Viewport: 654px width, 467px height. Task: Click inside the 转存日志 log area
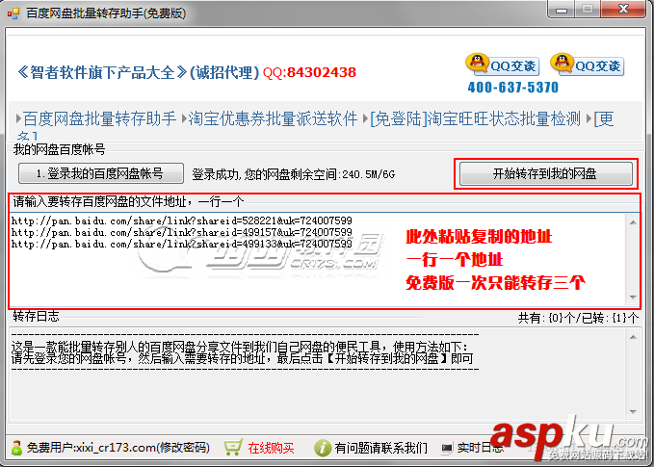click(x=319, y=374)
